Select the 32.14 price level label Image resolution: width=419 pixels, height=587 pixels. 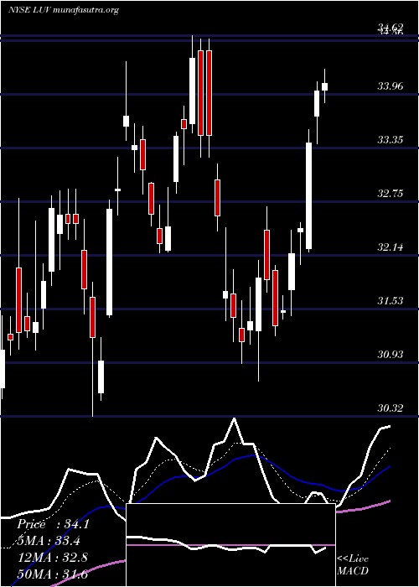[391, 247]
